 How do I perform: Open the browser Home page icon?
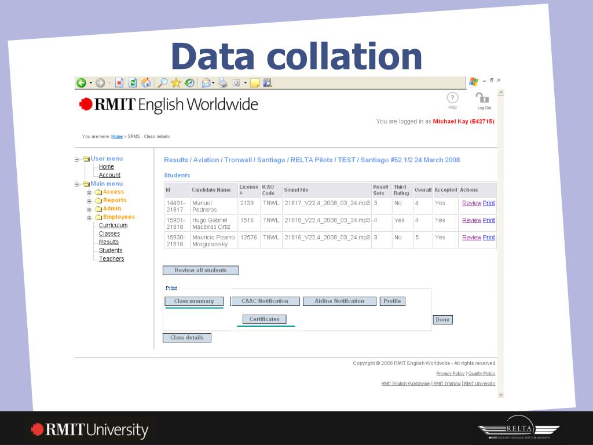pyautogui.click(x=147, y=82)
